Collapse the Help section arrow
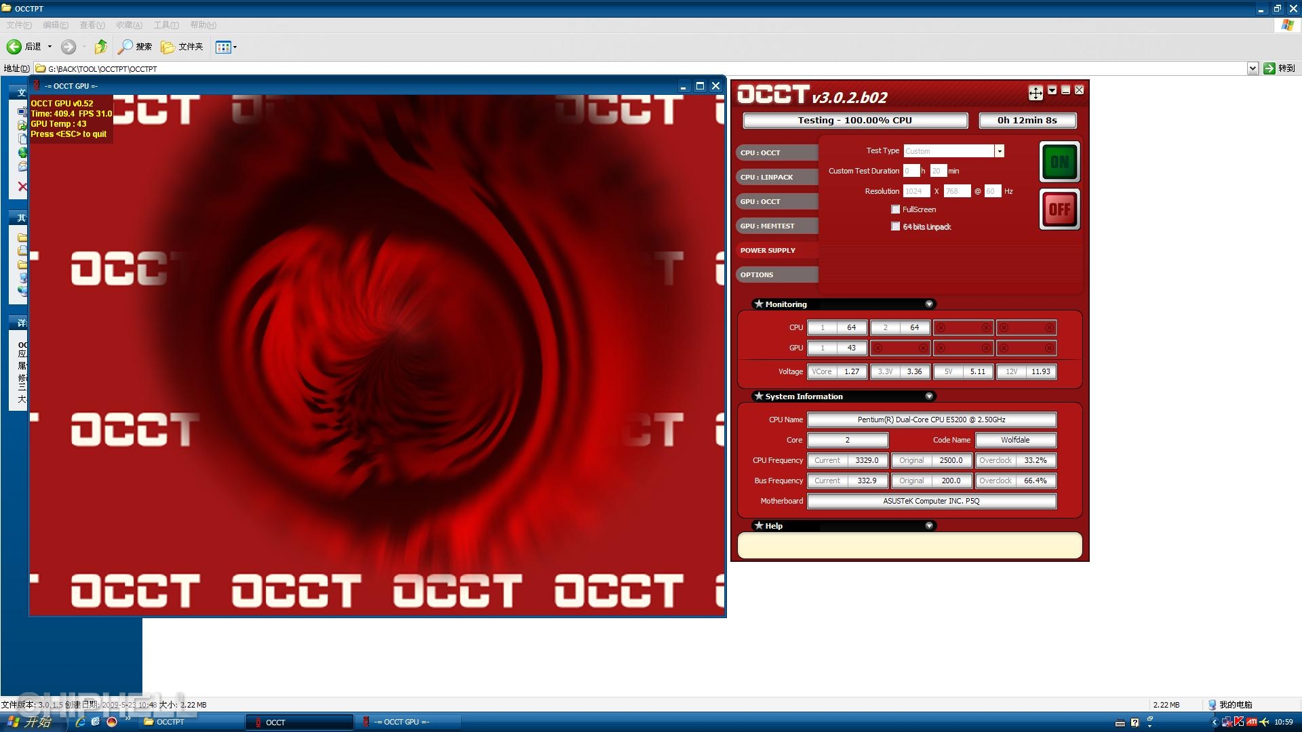1302x732 pixels. point(929,526)
